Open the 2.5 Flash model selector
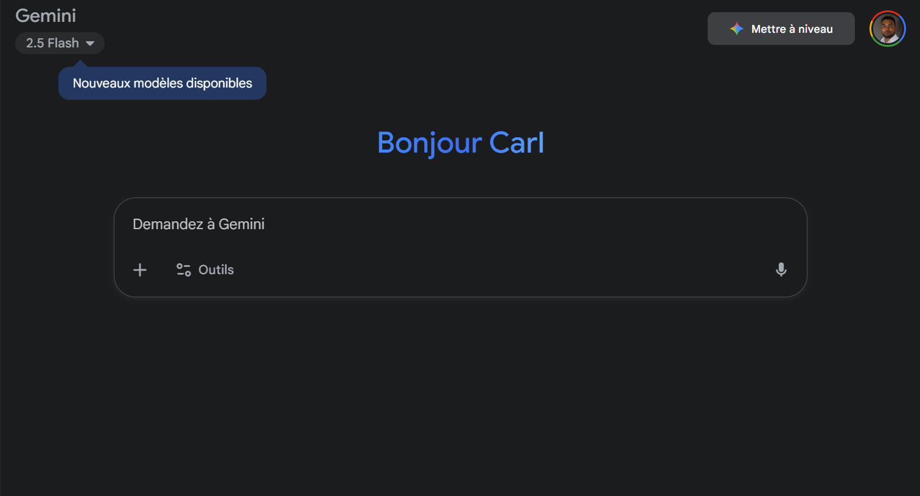920x496 pixels. (60, 43)
